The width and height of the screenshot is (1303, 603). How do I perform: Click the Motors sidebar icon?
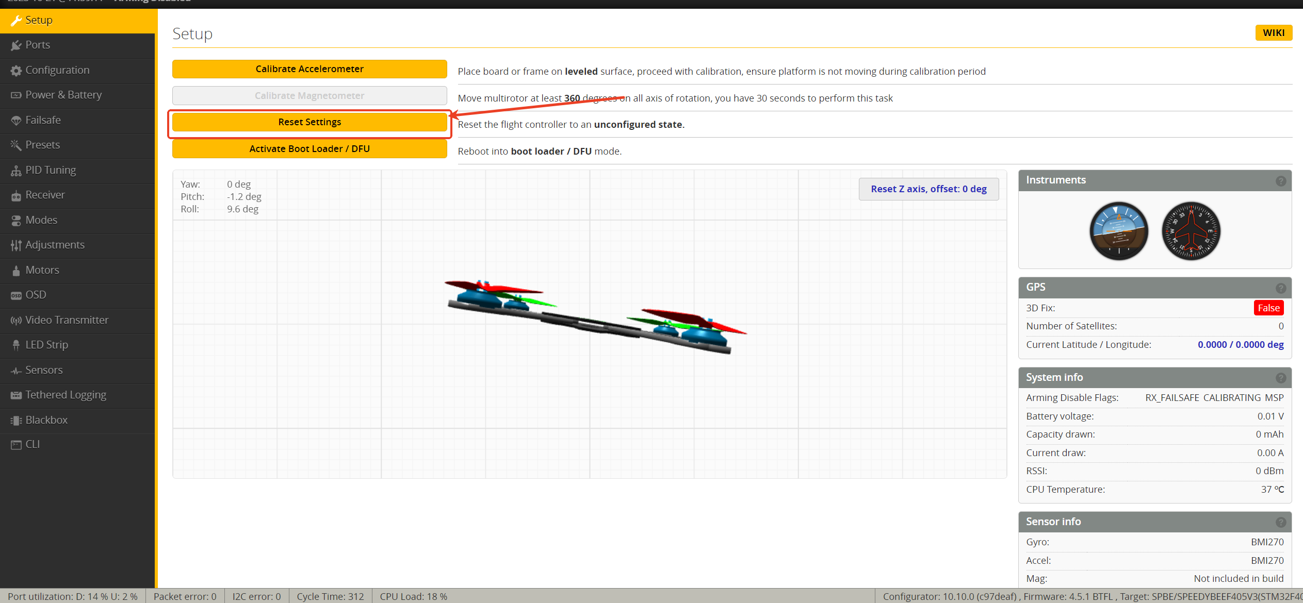click(16, 270)
